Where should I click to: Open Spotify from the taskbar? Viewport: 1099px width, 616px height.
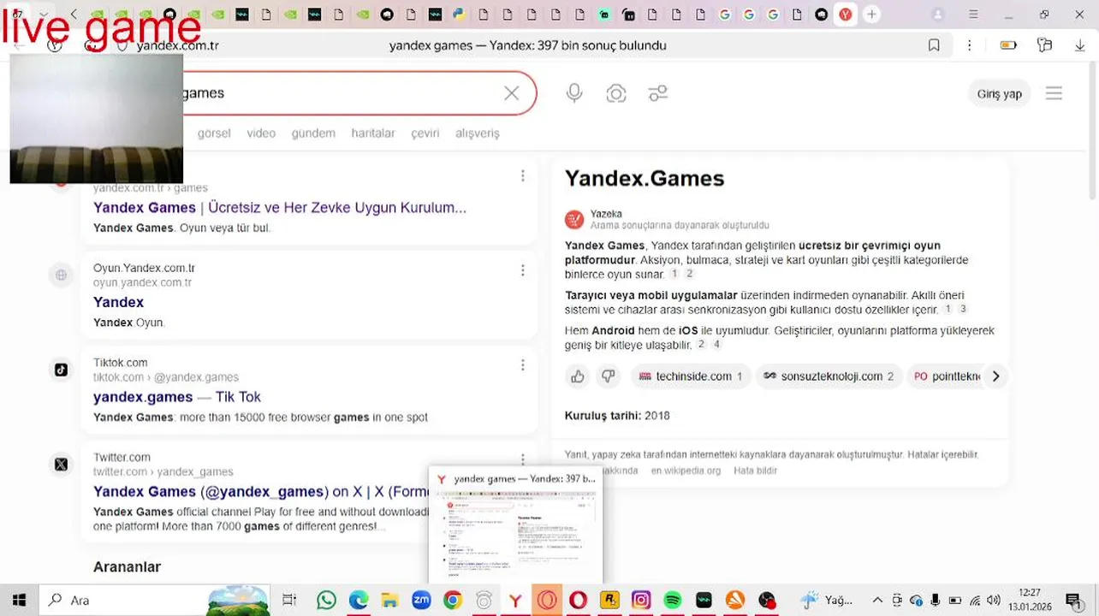[x=673, y=601]
